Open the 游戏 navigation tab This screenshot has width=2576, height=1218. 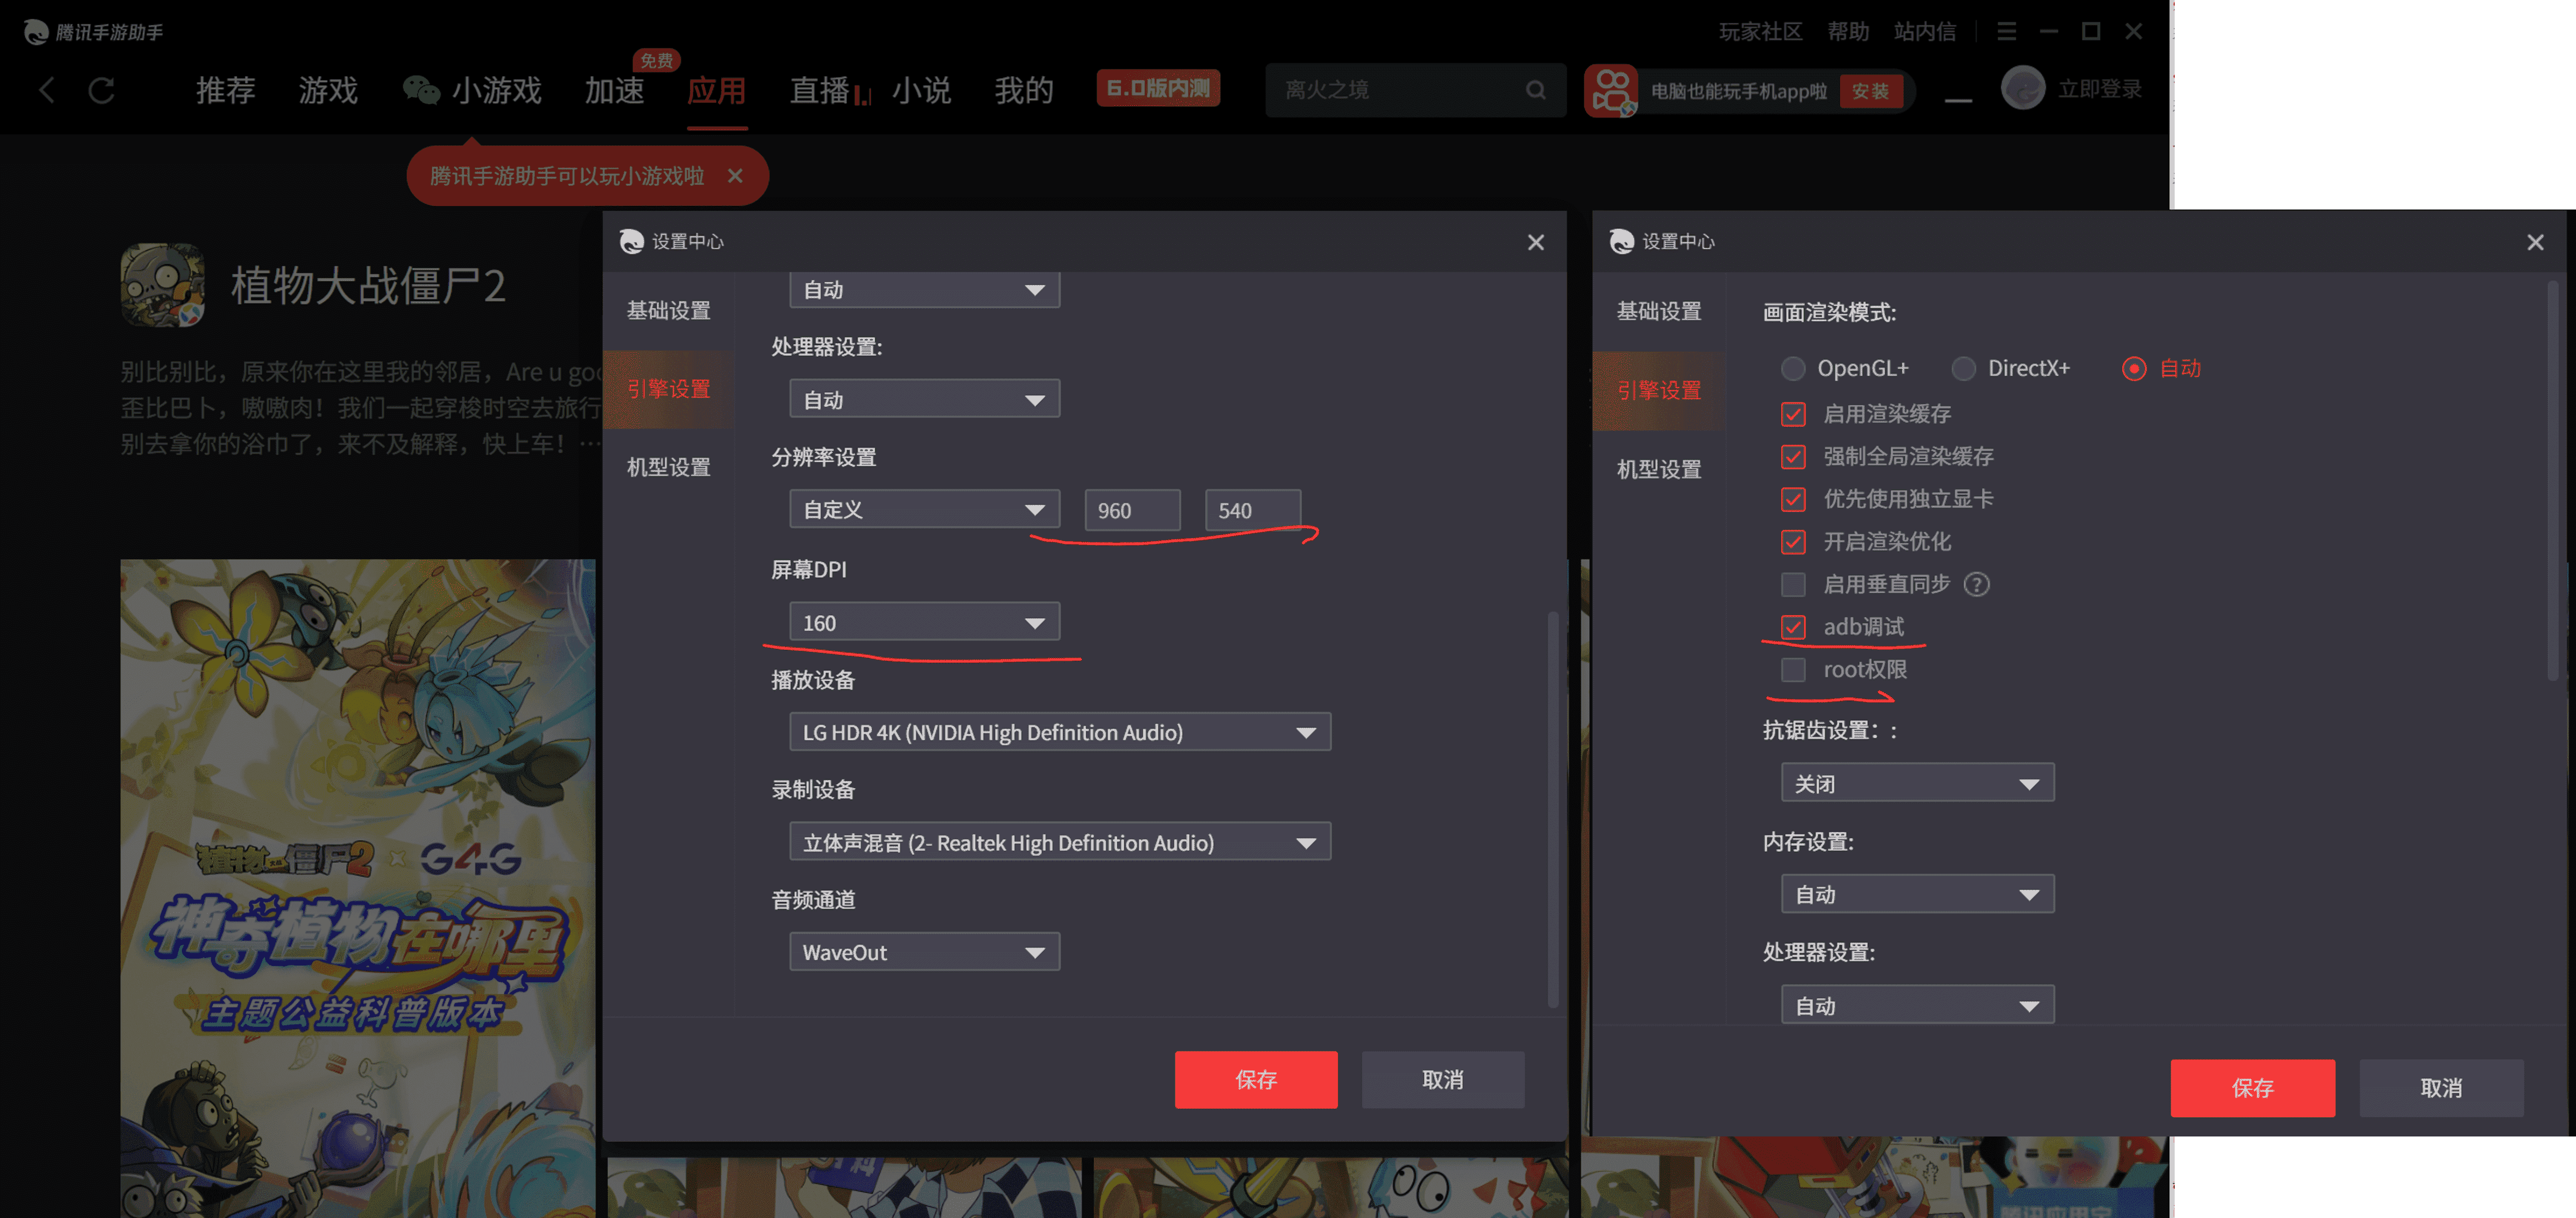point(328,90)
